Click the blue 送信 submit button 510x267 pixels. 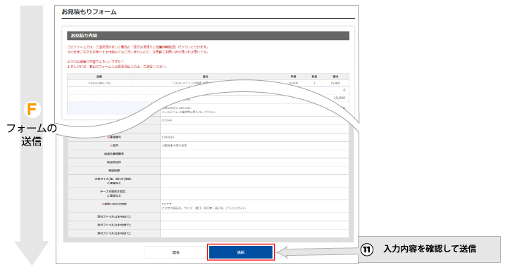pos(241,252)
